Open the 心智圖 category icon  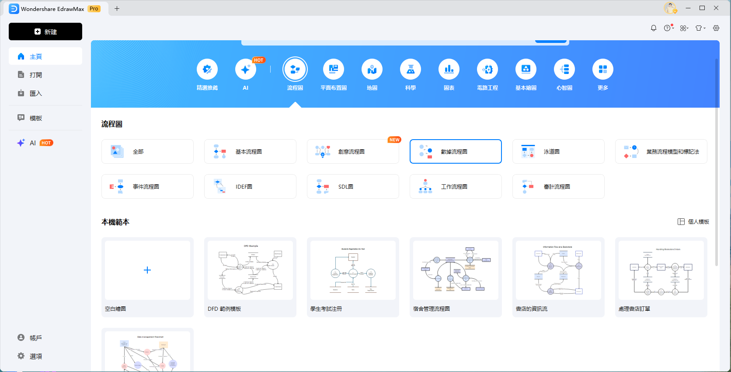pos(564,70)
